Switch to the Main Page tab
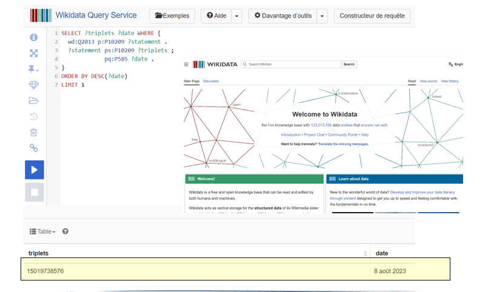 tap(192, 81)
